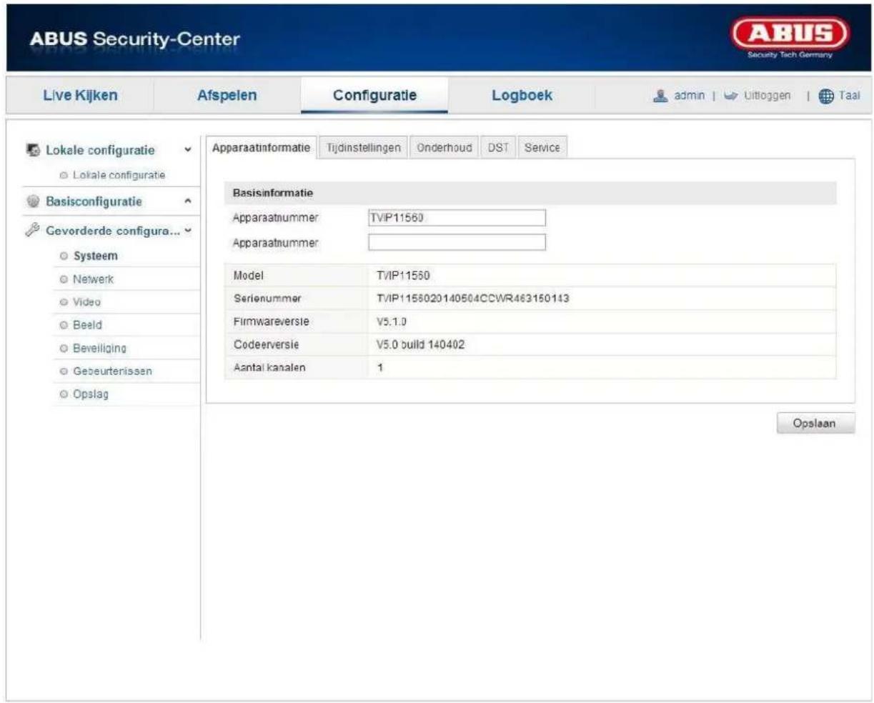
Task: Click the admin user icon
Action: [661, 96]
